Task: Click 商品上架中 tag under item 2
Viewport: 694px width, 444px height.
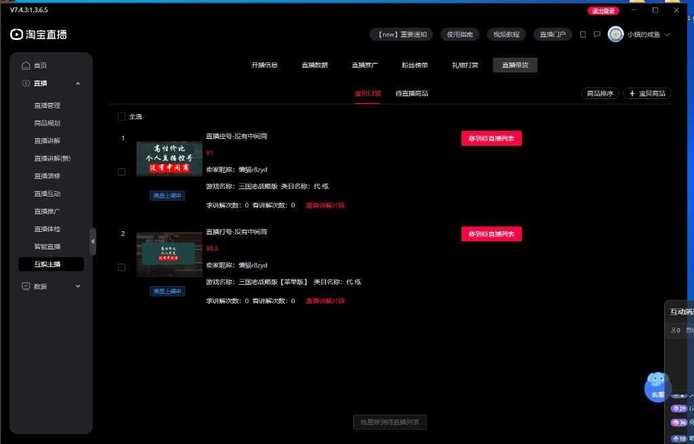Action: [167, 291]
